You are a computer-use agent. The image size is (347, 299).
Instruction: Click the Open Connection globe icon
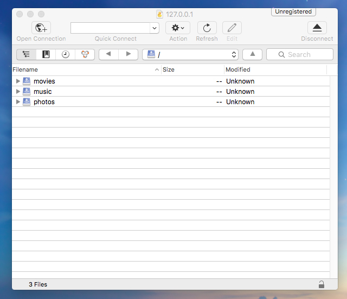tap(41, 28)
